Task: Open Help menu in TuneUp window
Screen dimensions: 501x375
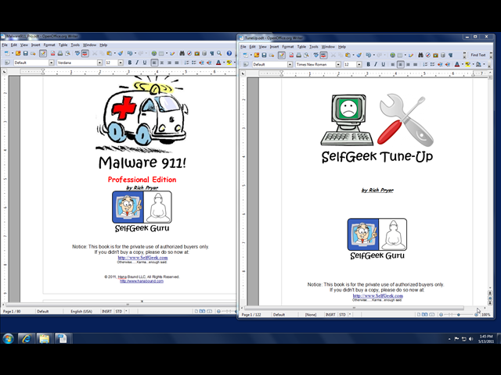Action: (342, 47)
